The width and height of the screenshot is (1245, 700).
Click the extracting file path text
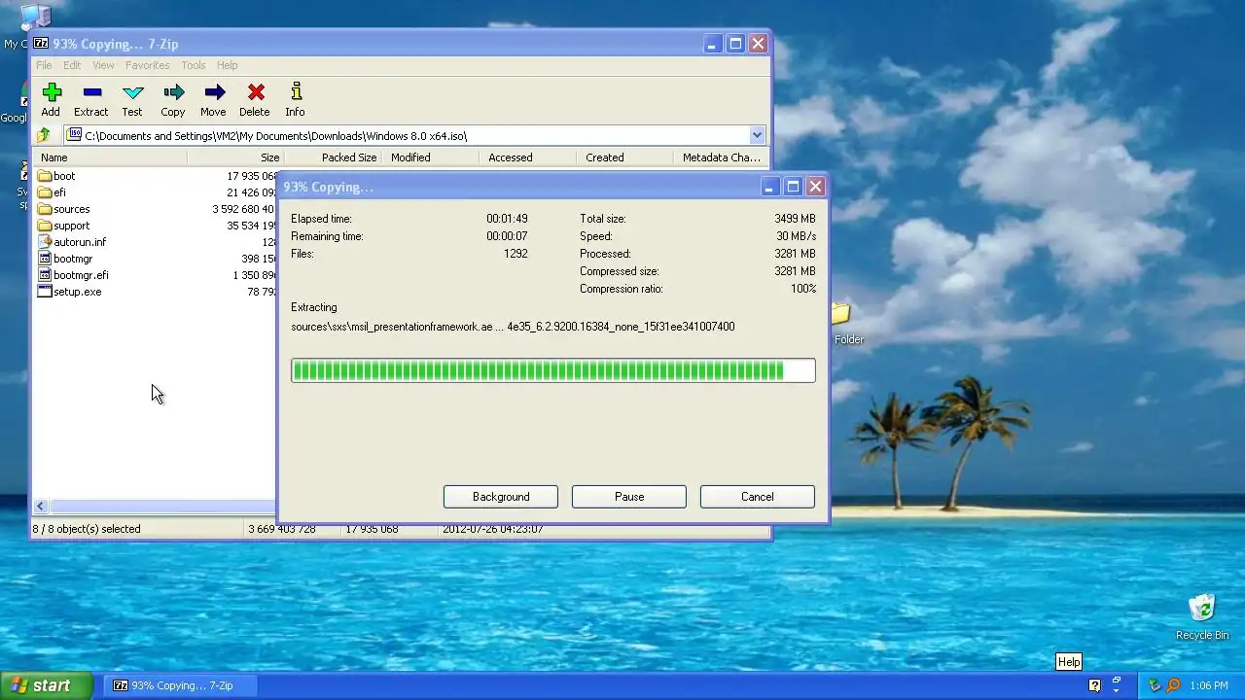513,327
